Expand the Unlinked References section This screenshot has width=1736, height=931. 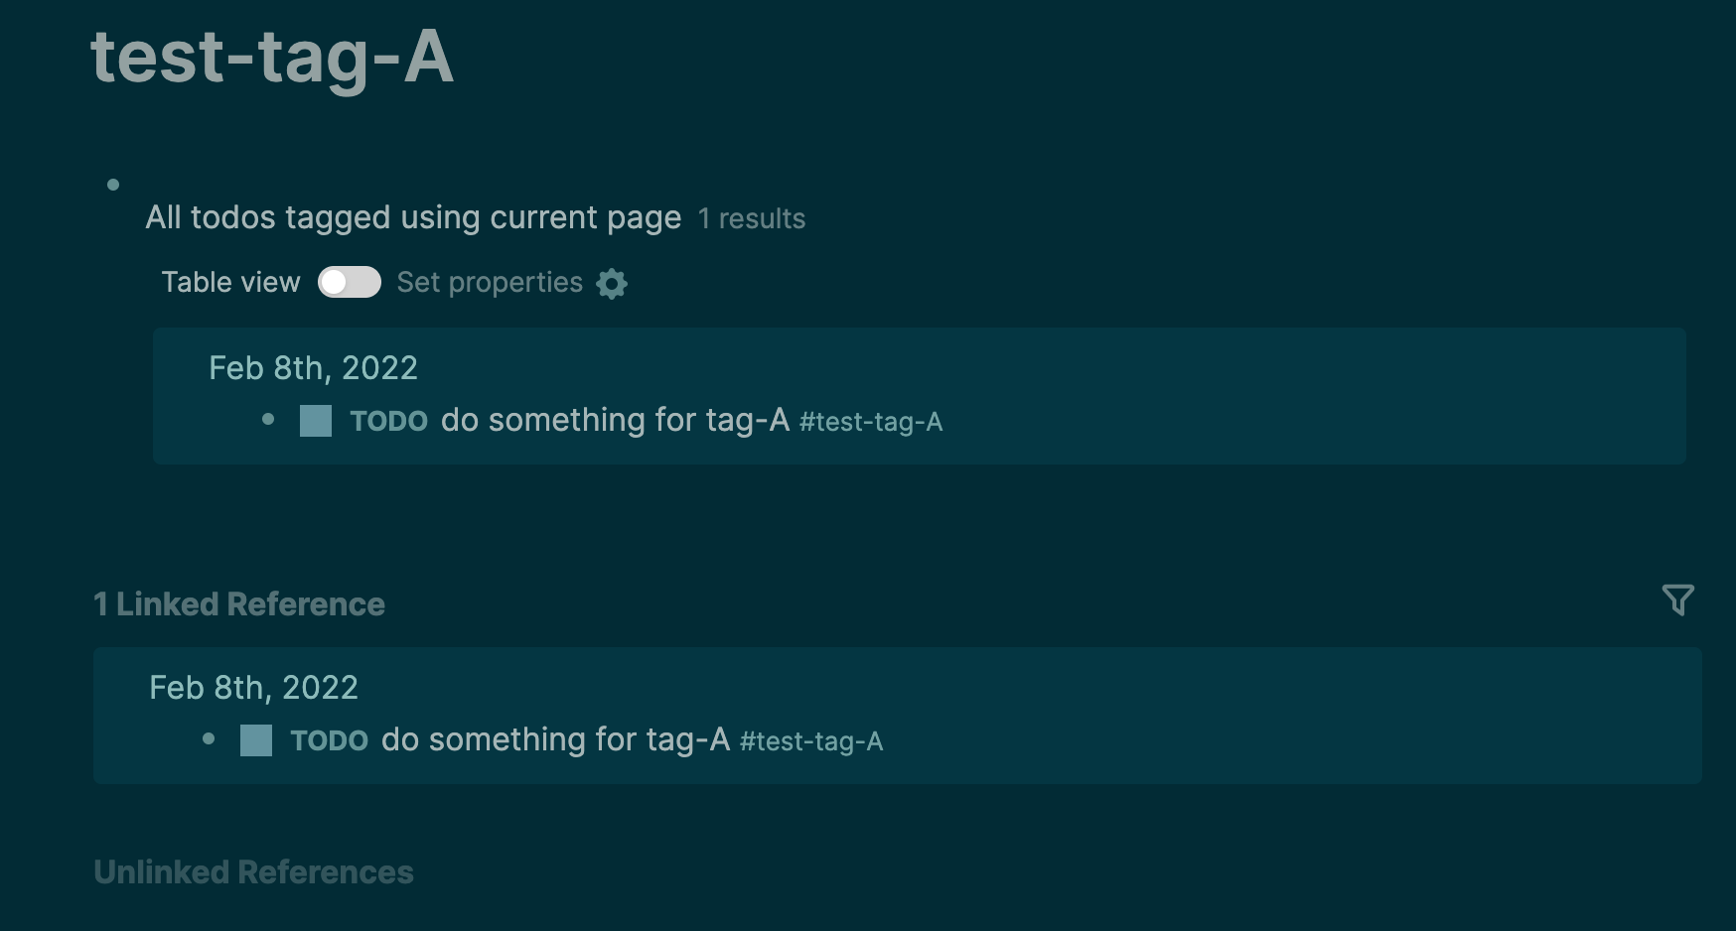[254, 872]
